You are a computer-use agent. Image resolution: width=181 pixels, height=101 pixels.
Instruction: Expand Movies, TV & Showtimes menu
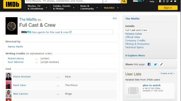click(37, 7)
